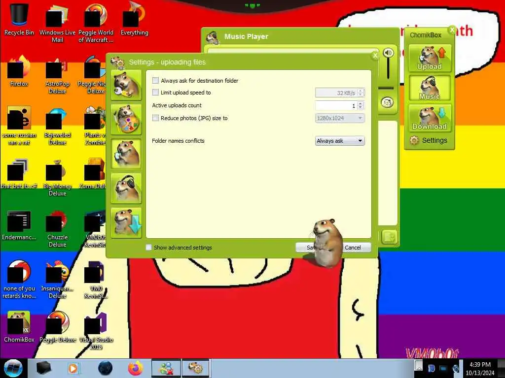Viewport: 505px width, 378px height.
Task: Open the 1280x1024 photo size dropdown
Action: point(340,118)
